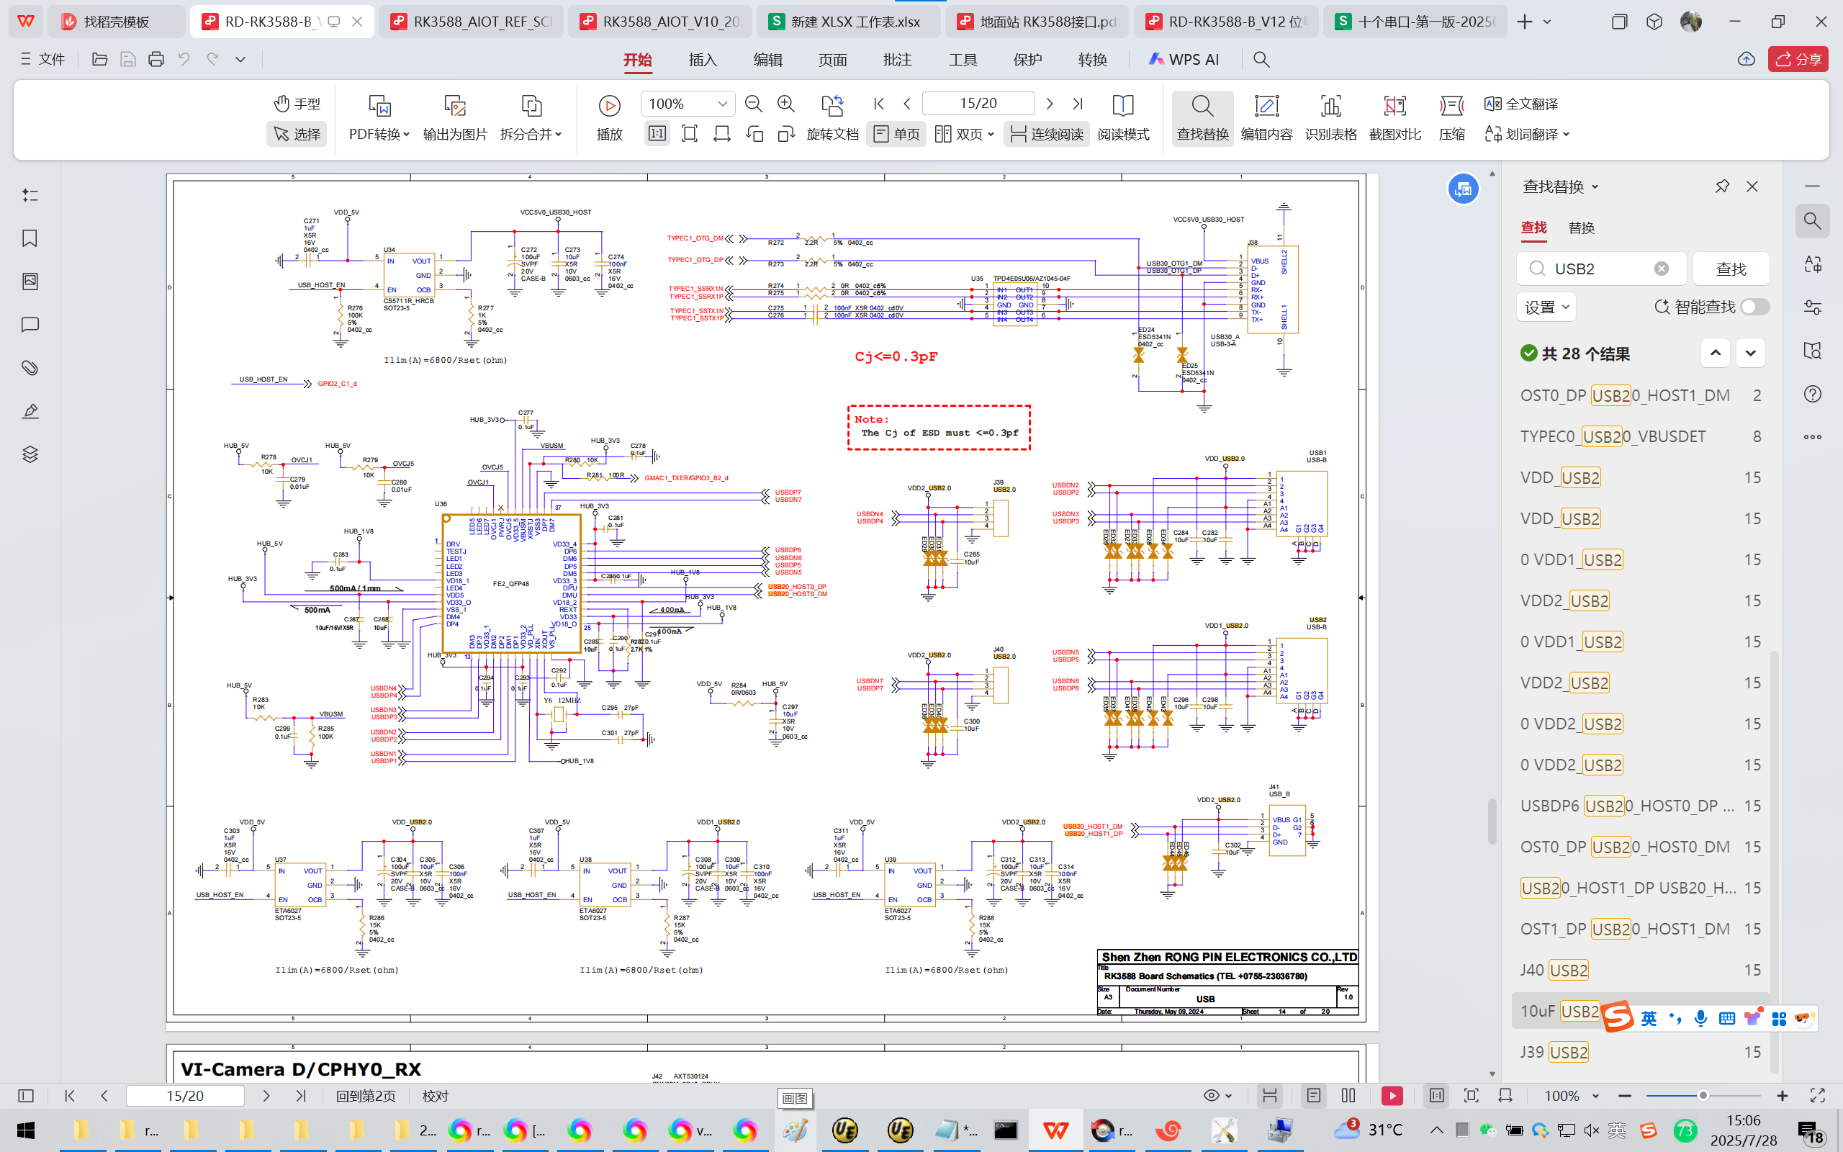Open the Settings dropdown in search panel
This screenshot has height=1152, width=1843.
1546,307
